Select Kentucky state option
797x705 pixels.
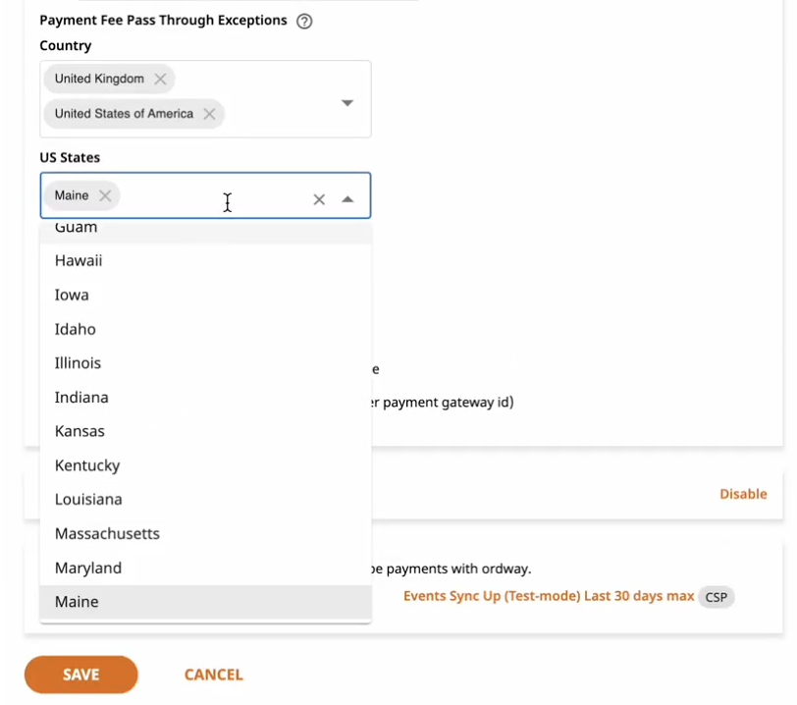click(205, 465)
